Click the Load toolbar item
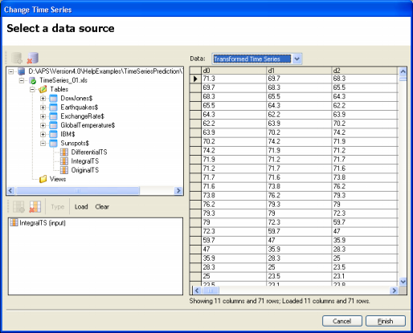The height and width of the screenshot is (333, 413). pyautogui.click(x=81, y=206)
